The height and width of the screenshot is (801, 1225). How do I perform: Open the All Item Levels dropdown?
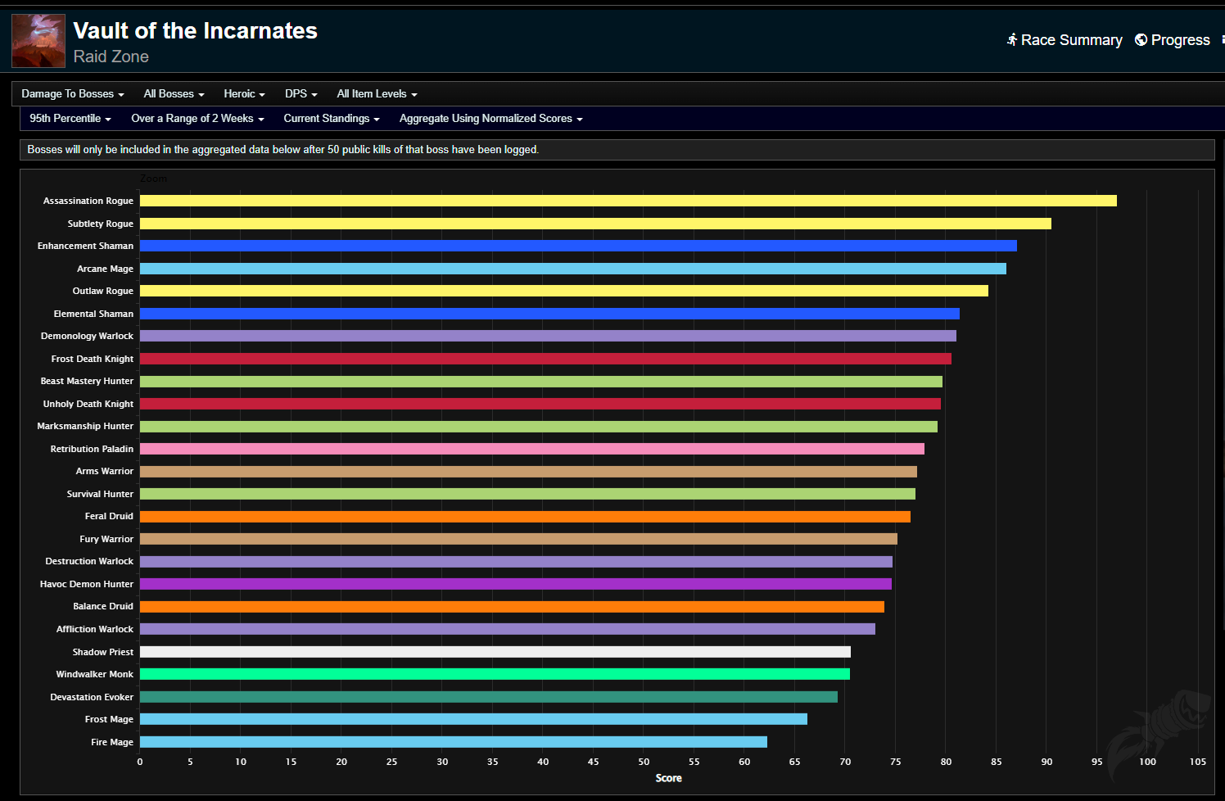pyautogui.click(x=376, y=93)
